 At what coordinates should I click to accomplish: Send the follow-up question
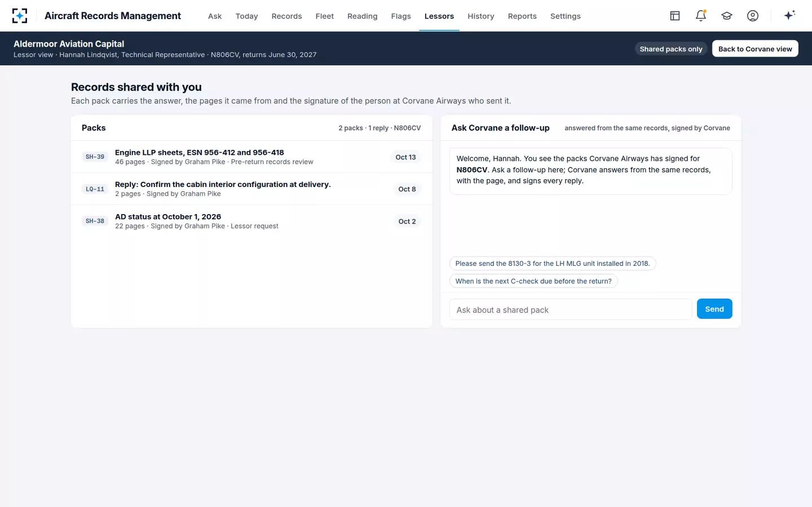pyautogui.click(x=714, y=309)
